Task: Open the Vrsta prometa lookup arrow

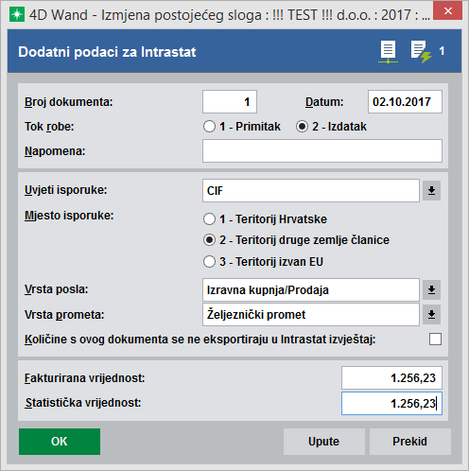Action: [x=431, y=314]
